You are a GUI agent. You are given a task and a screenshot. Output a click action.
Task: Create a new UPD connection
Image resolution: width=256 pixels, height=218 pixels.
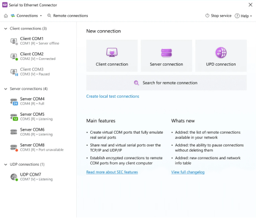221,56
